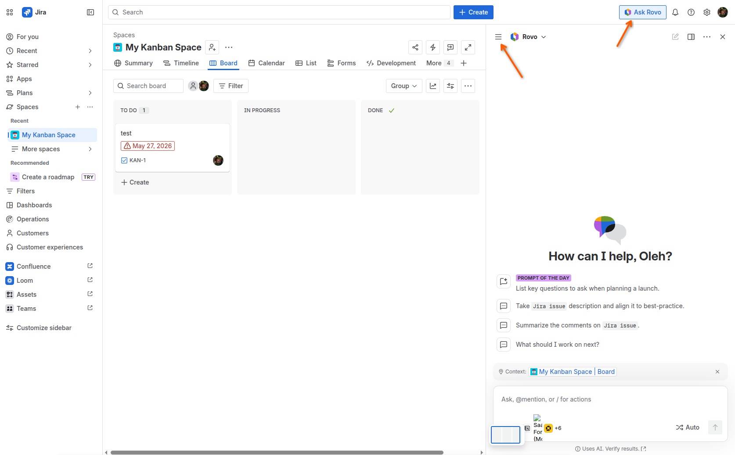
Task: Click the add people icon next to the space title
Action: (x=212, y=47)
